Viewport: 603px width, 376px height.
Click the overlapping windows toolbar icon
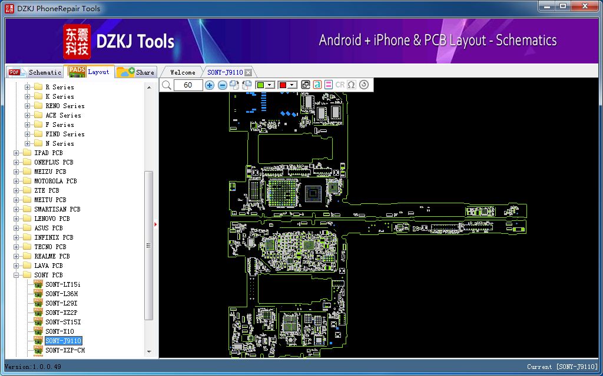coord(306,85)
